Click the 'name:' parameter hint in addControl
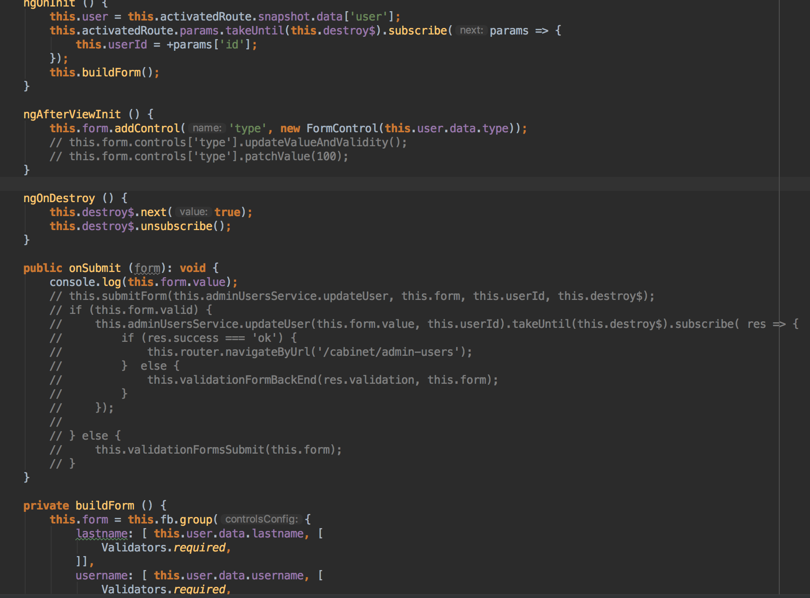The width and height of the screenshot is (810, 598). point(207,128)
